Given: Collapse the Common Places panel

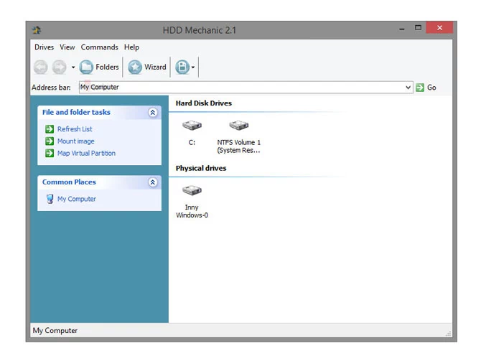Looking at the screenshot, I should pyautogui.click(x=152, y=182).
